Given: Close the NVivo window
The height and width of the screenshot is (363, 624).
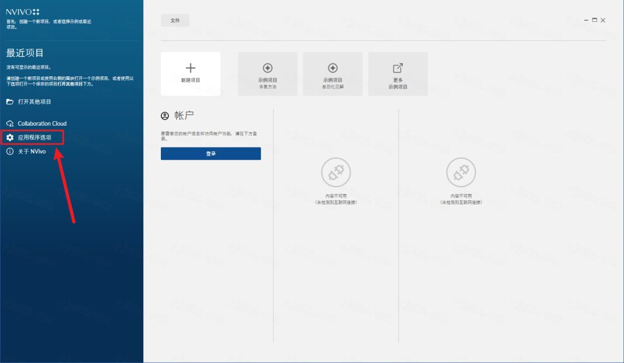Looking at the screenshot, I should [x=603, y=20].
